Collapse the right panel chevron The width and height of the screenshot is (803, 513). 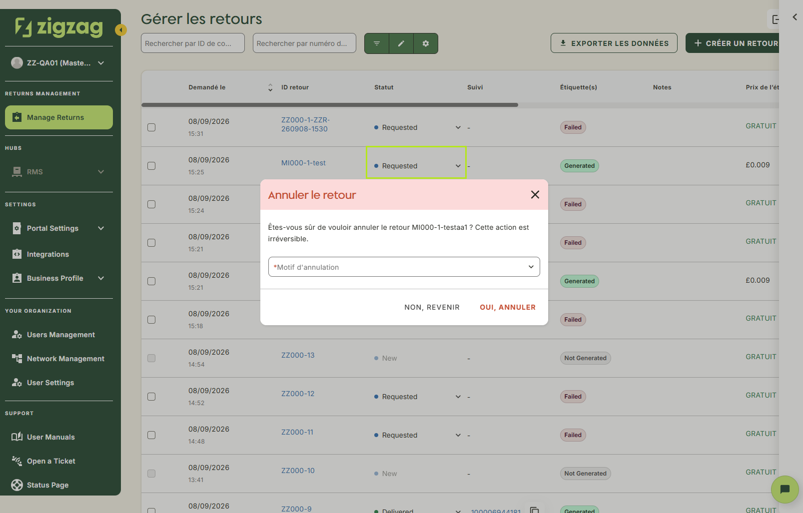[795, 17]
